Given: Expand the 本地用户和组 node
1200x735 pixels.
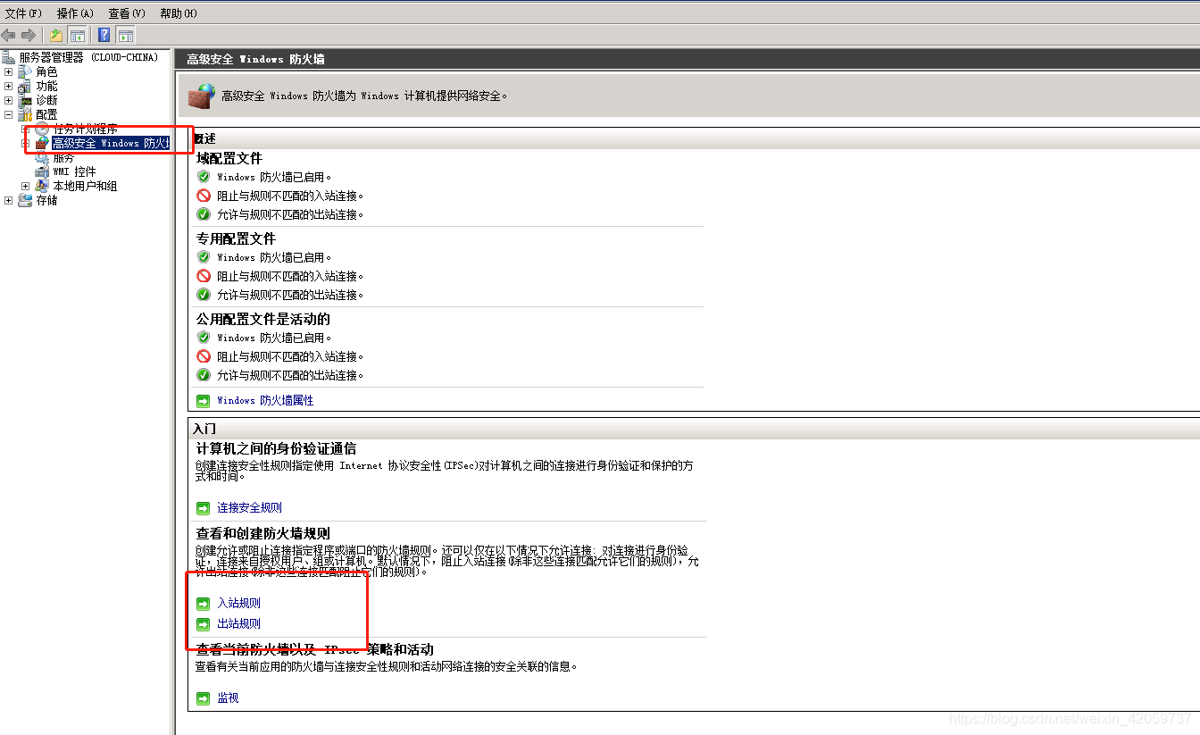Looking at the screenshot, I should (26, 186).
